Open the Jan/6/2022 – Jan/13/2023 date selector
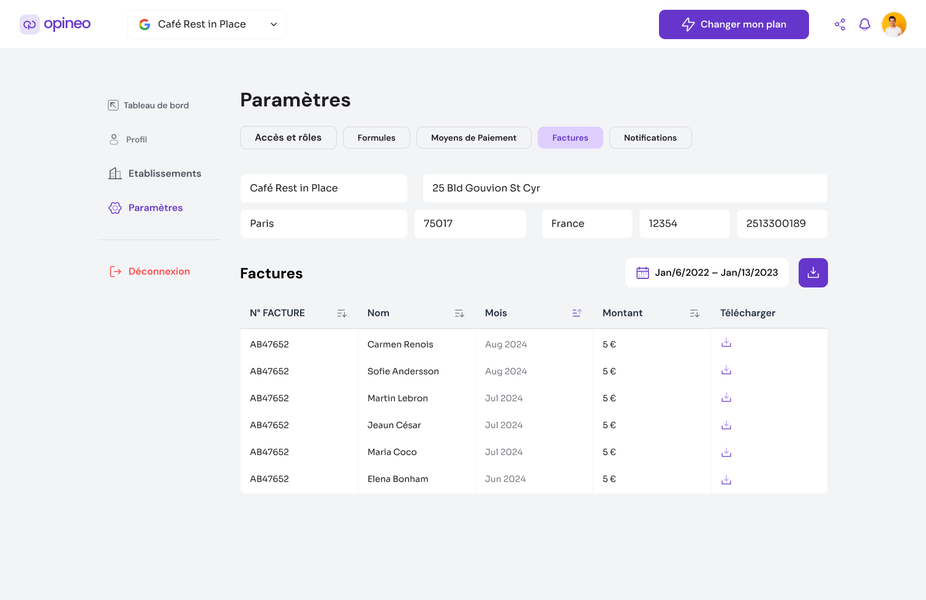 tap(717, 272)
